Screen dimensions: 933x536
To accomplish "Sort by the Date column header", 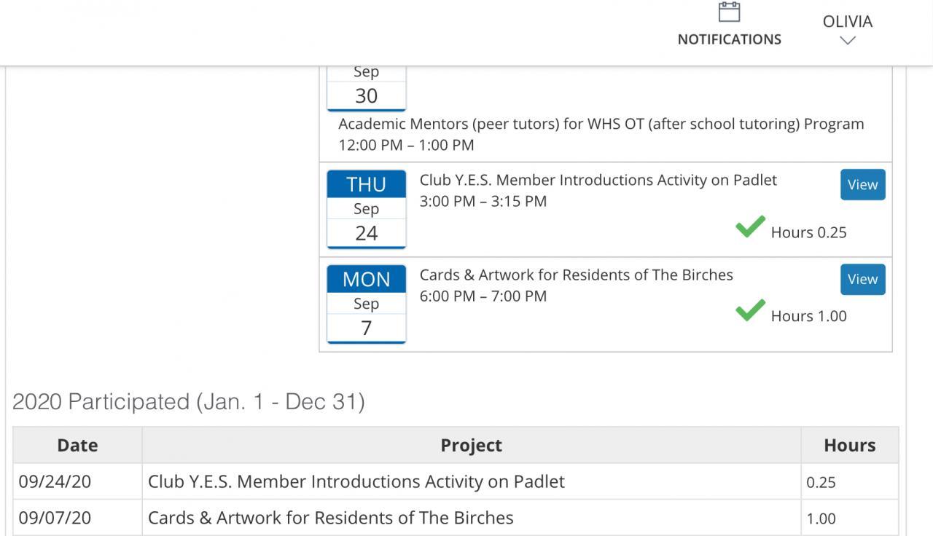I will point(77,445).
